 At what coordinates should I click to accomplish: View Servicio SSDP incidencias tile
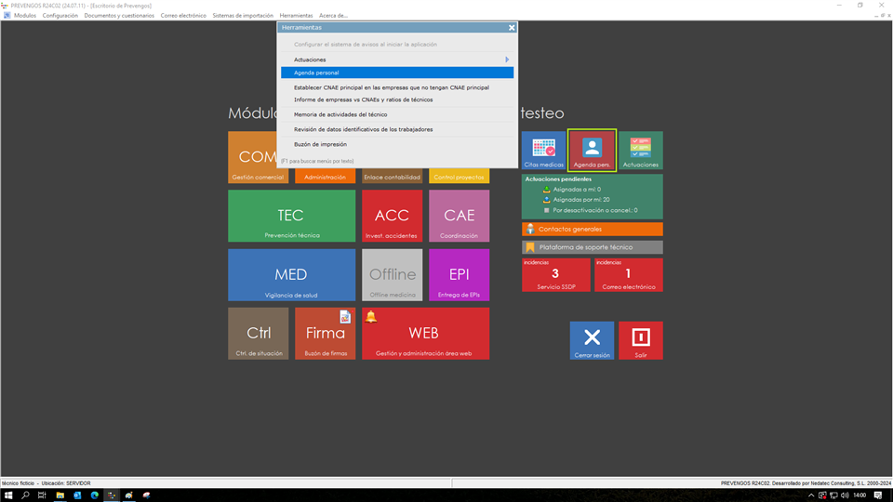point(555,274)
